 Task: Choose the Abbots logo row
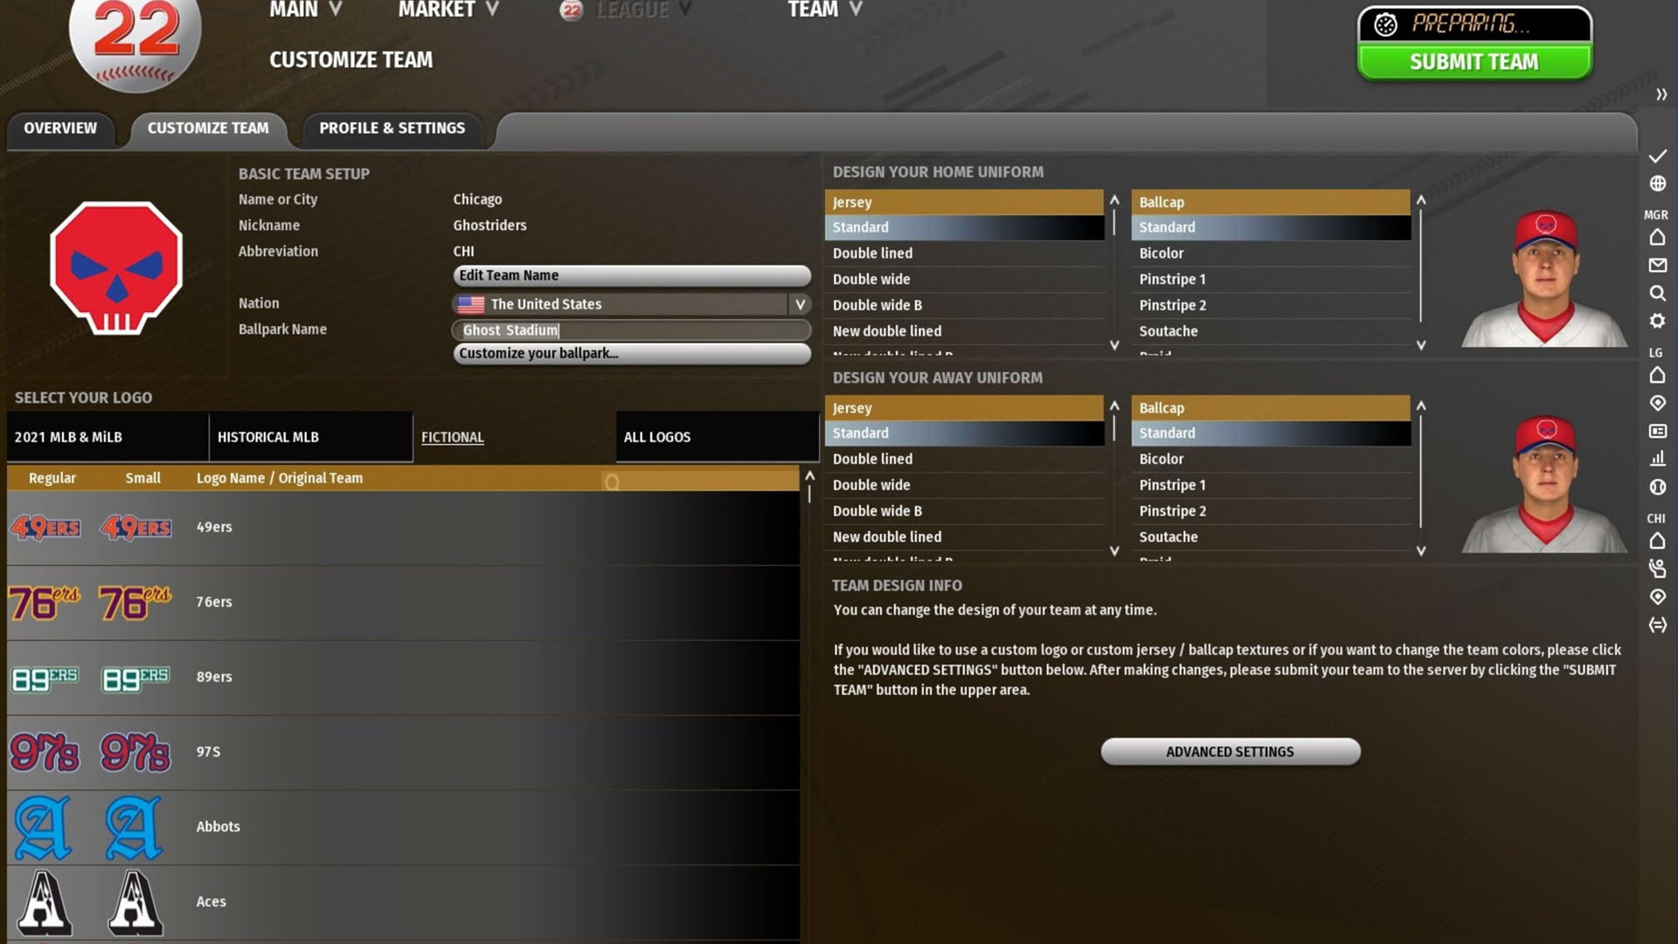pos(403,827)
